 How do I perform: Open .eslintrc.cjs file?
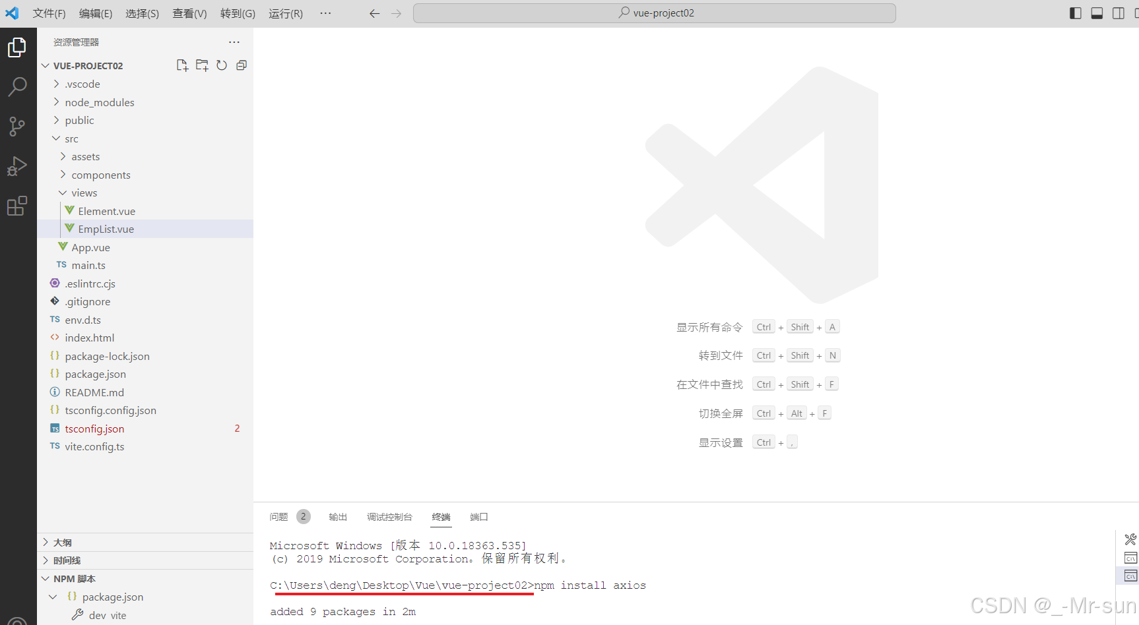point(145,283)
